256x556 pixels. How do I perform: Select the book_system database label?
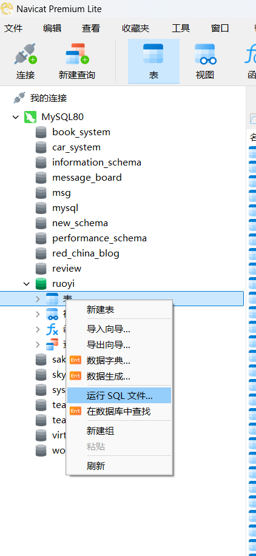81,132
